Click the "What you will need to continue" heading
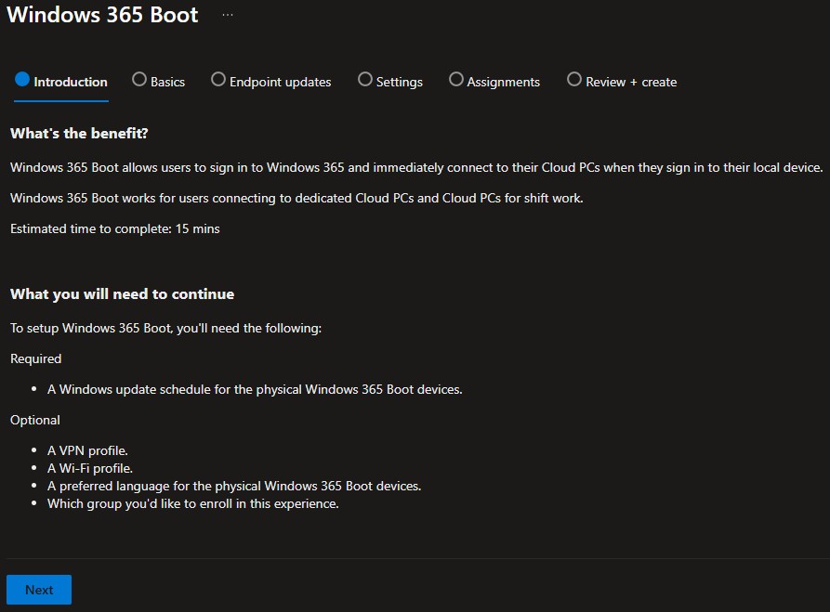 click(x=122, y=294)
